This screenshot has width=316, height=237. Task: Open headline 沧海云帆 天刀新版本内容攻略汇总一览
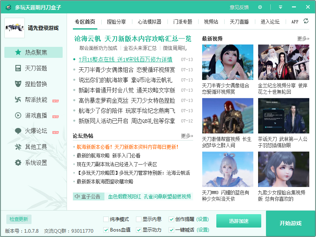(x=133, y=39)
